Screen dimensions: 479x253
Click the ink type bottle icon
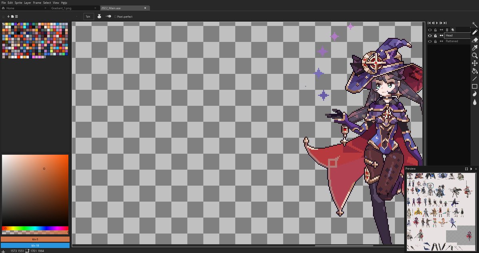[x=99, y=16]
